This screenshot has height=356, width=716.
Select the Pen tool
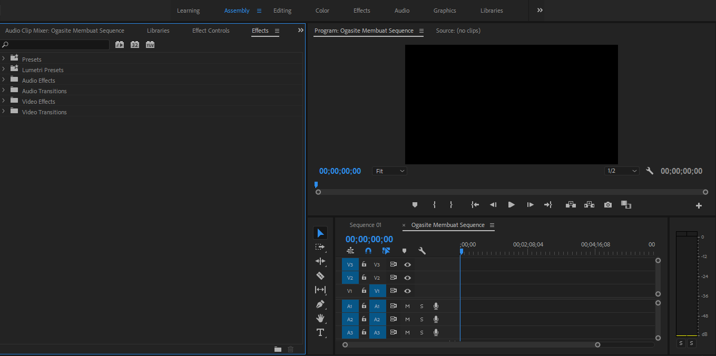pos(320,304)
